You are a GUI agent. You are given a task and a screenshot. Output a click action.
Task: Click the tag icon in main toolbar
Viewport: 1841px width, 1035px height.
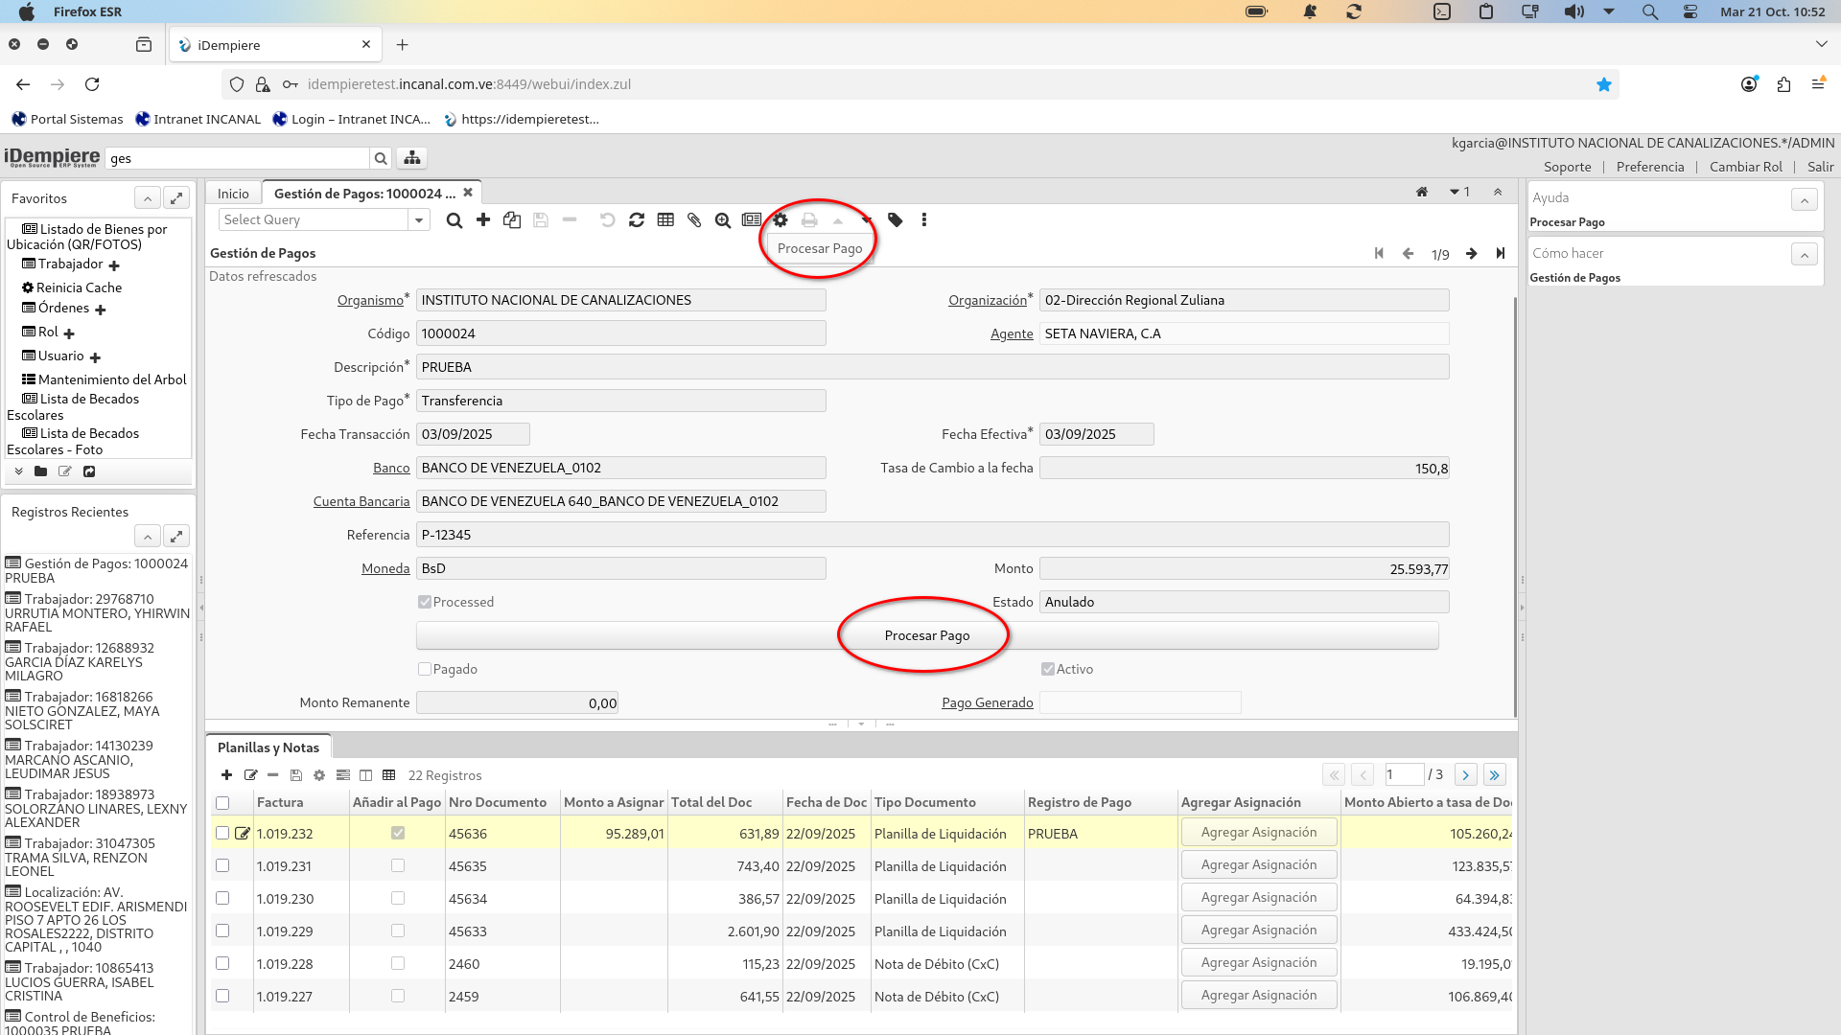coord(896,220)
